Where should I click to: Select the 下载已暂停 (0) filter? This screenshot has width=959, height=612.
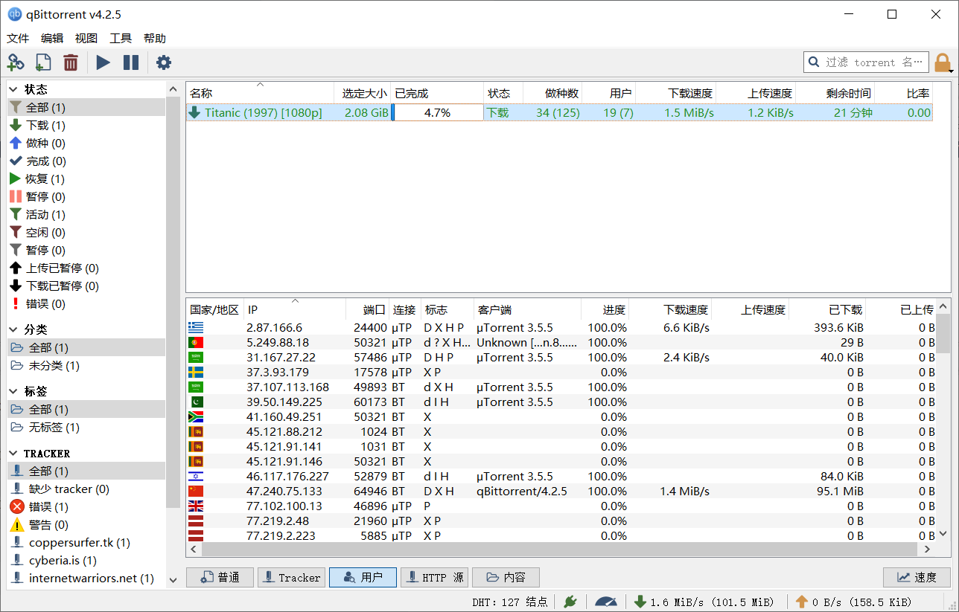(x=86, y=286)
